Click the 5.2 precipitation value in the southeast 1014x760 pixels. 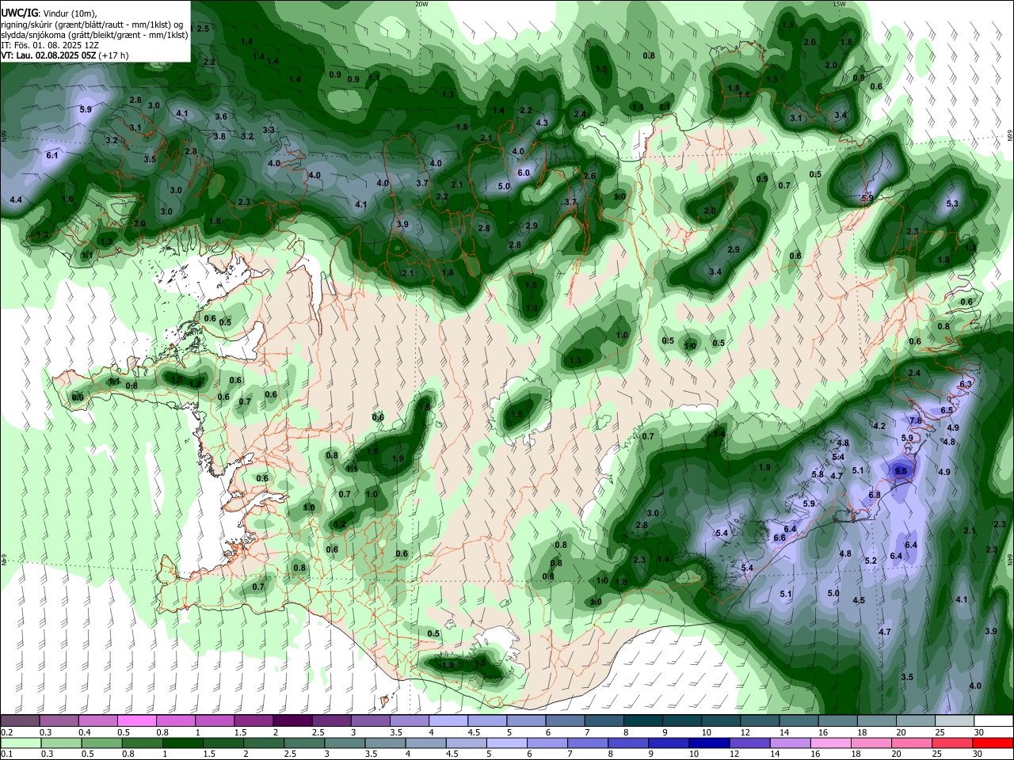[871, 560]
